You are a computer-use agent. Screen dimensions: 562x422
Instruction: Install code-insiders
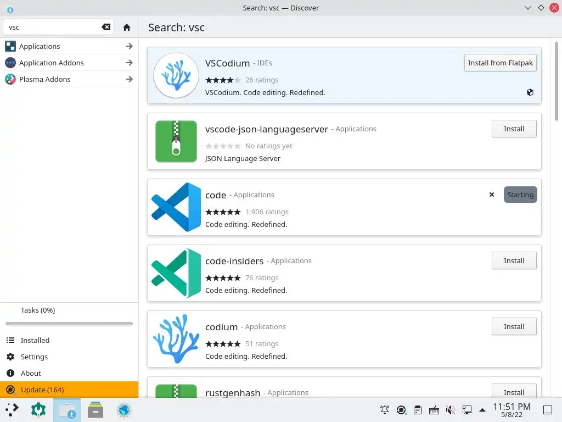[x=514, y=260]
